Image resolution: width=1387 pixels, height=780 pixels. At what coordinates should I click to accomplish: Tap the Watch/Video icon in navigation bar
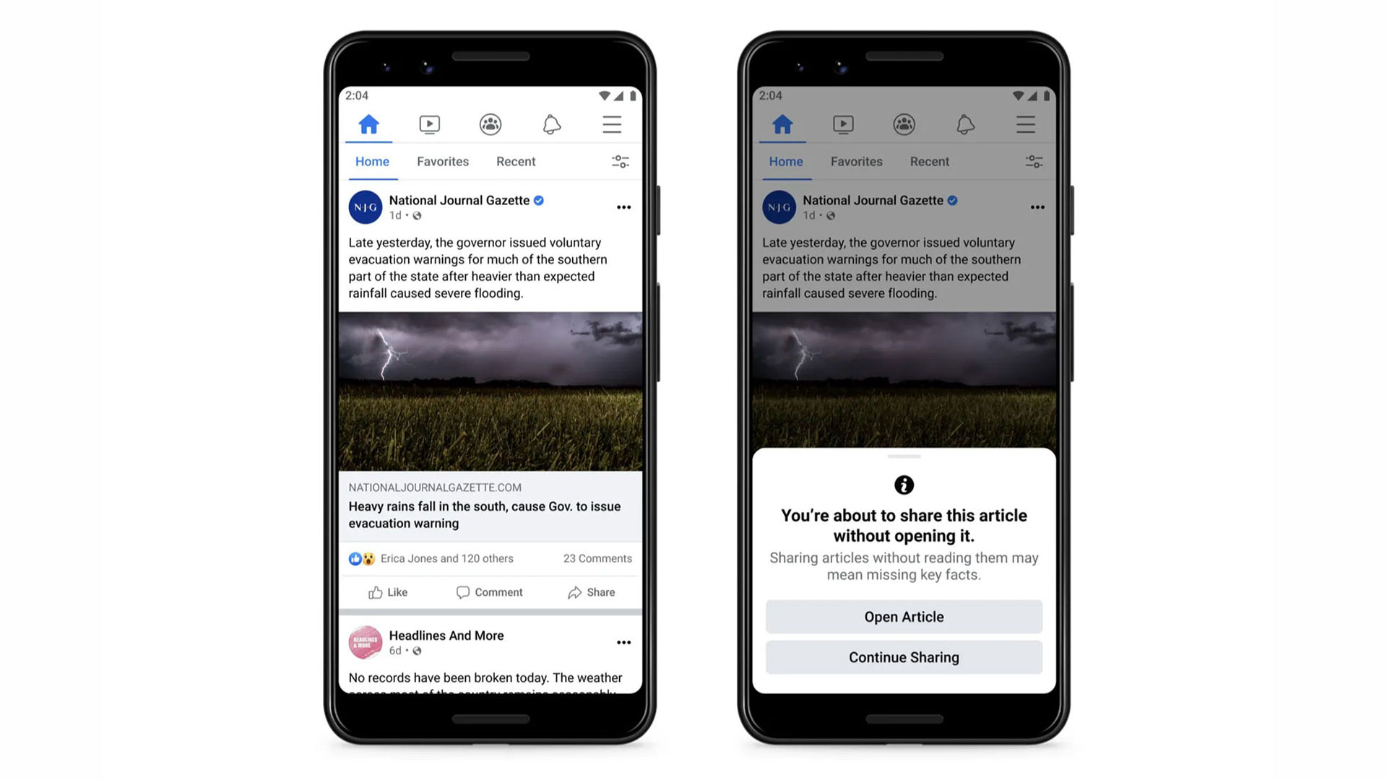click(428, 123)
